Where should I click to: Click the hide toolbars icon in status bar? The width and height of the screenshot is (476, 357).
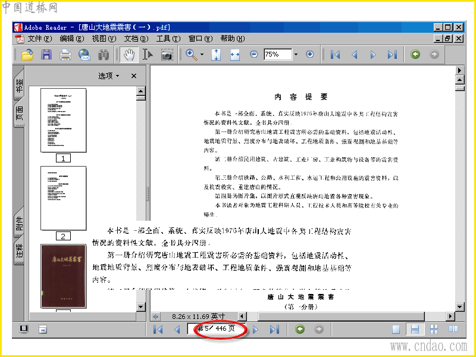(x=43, y=329)
